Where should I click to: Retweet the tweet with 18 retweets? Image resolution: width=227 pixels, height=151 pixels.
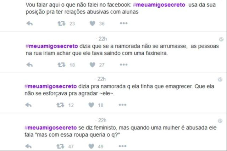[x=62, y=65]
